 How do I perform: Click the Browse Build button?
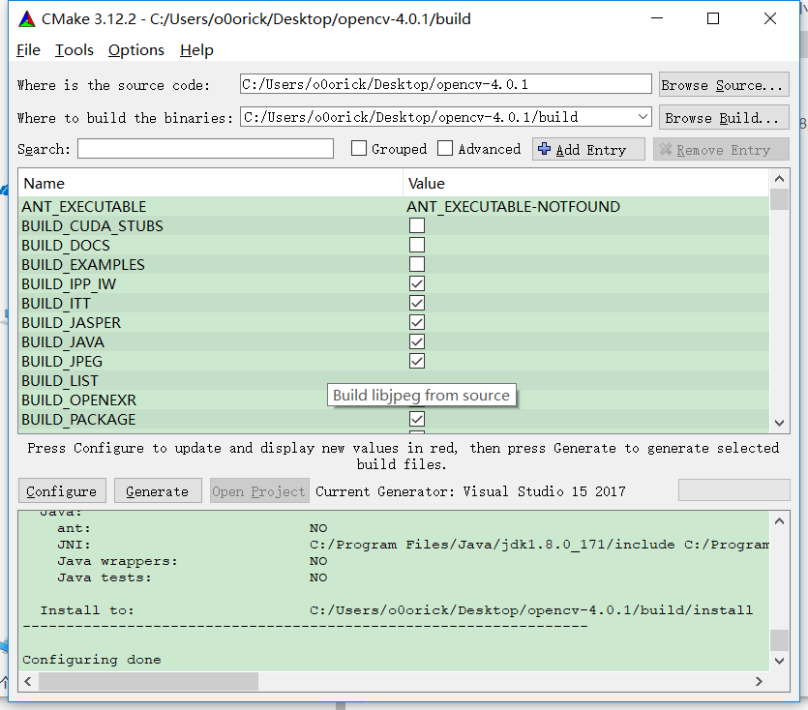pyautogui.click(x=724, y=117)
